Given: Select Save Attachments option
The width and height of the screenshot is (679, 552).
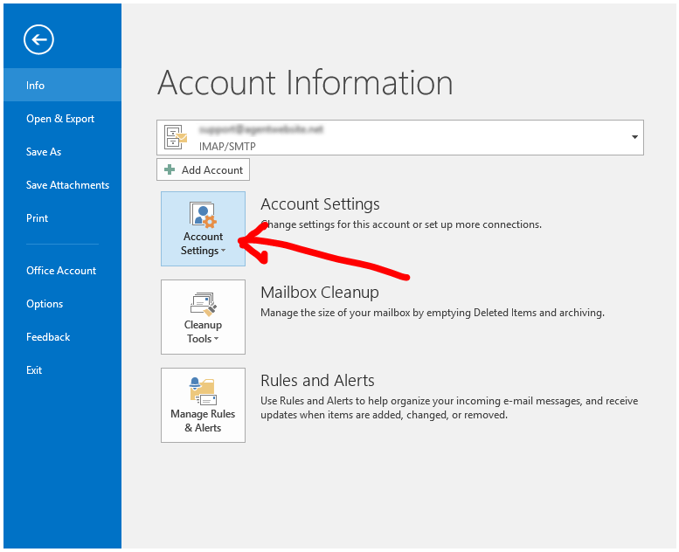Looking at the screenshot, I should click(x=67, y=185).
